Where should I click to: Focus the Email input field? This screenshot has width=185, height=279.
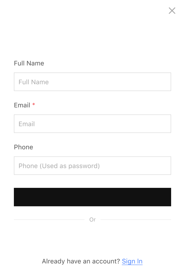pyautogui.click(x=92, y=124)
